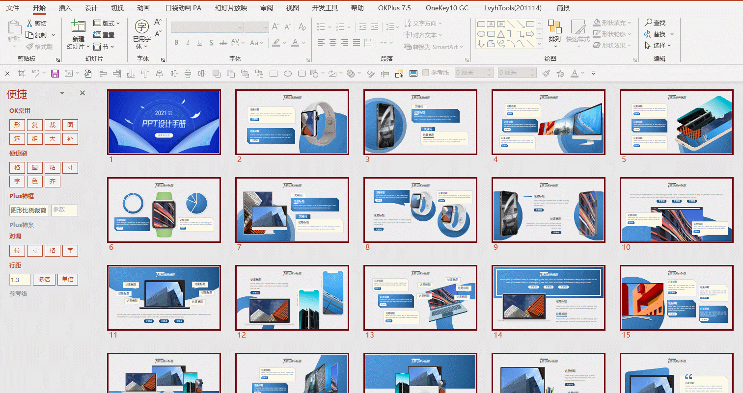Open the Replace (替换) dropdown arrow
The width and height of the screenshot is (743, 393).
[672, 34]
